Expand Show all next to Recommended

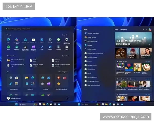[x=65, y=56]
